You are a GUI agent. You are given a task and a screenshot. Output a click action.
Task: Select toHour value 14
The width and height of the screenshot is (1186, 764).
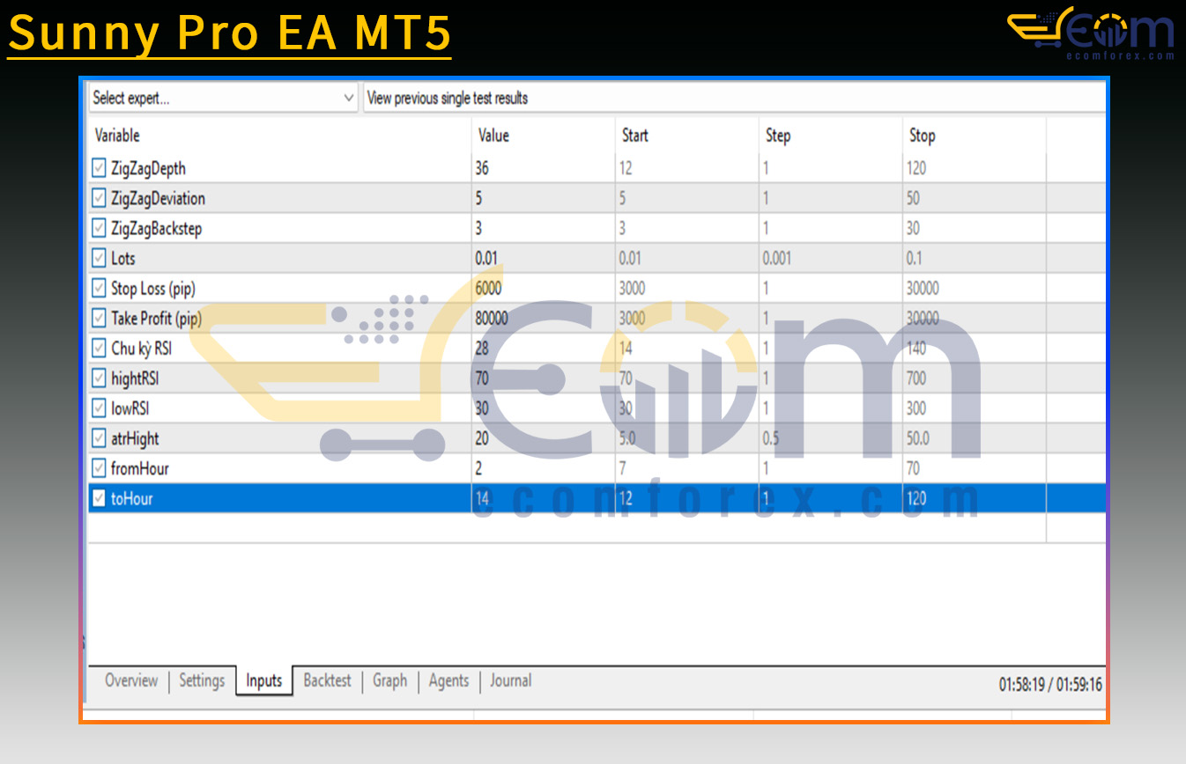pyautogui.click(x=482, y=497)
